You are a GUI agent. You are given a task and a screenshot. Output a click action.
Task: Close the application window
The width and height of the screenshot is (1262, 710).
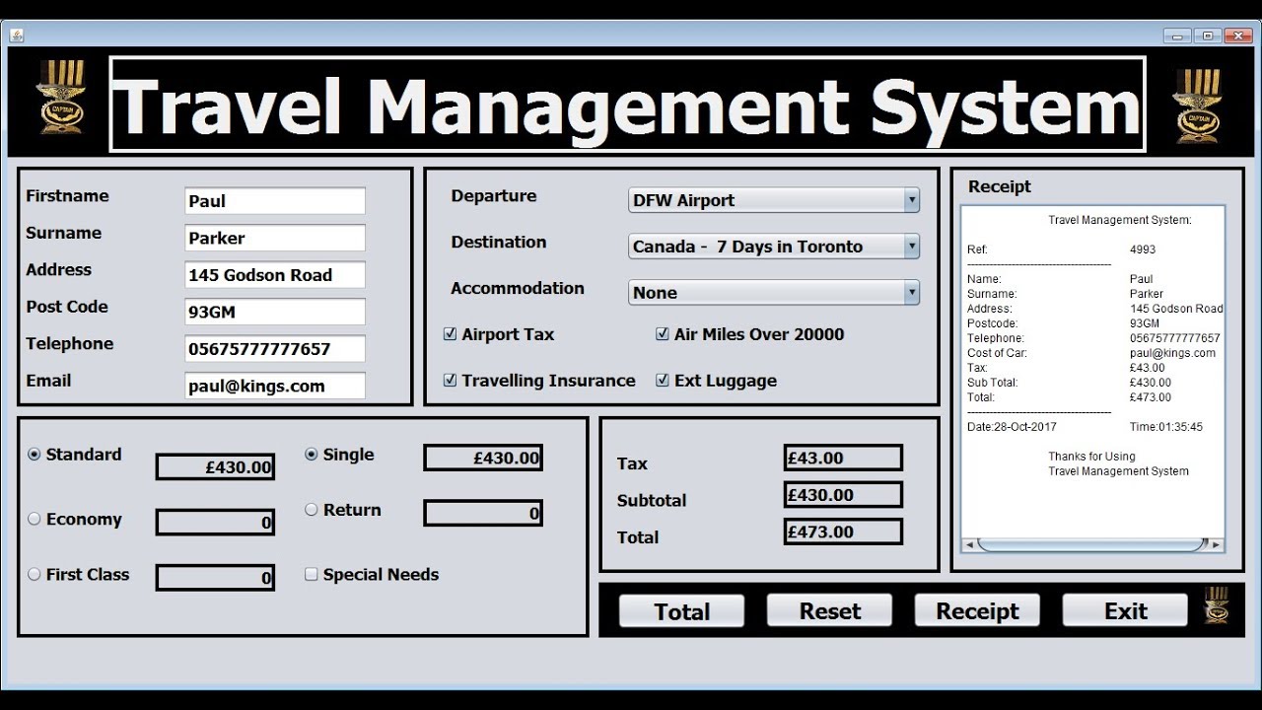click(1238, 35)
